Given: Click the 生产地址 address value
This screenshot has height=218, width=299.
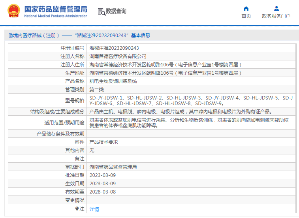Looking at the screenshot, I should (x=165, y=73).
